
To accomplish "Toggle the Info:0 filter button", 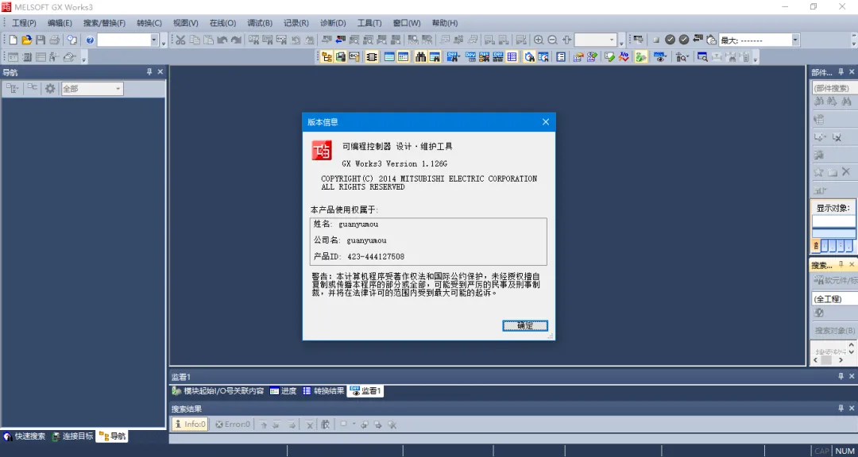I will point(190,424).
